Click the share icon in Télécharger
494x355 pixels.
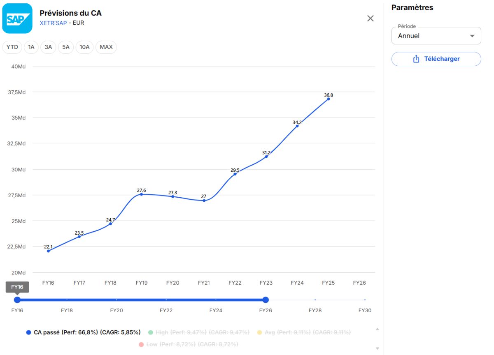coord(416,59)
